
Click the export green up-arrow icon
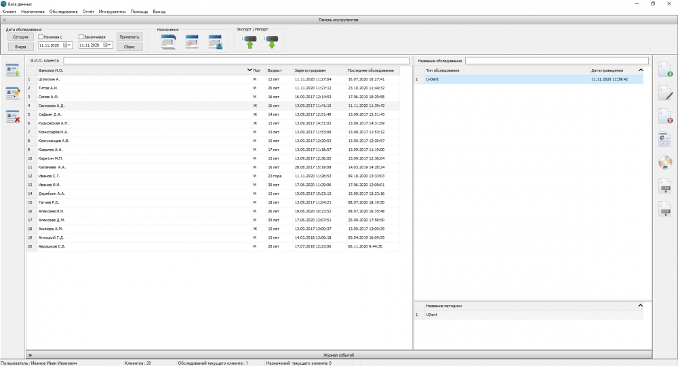pyautogui.click(x=250, y=42)
